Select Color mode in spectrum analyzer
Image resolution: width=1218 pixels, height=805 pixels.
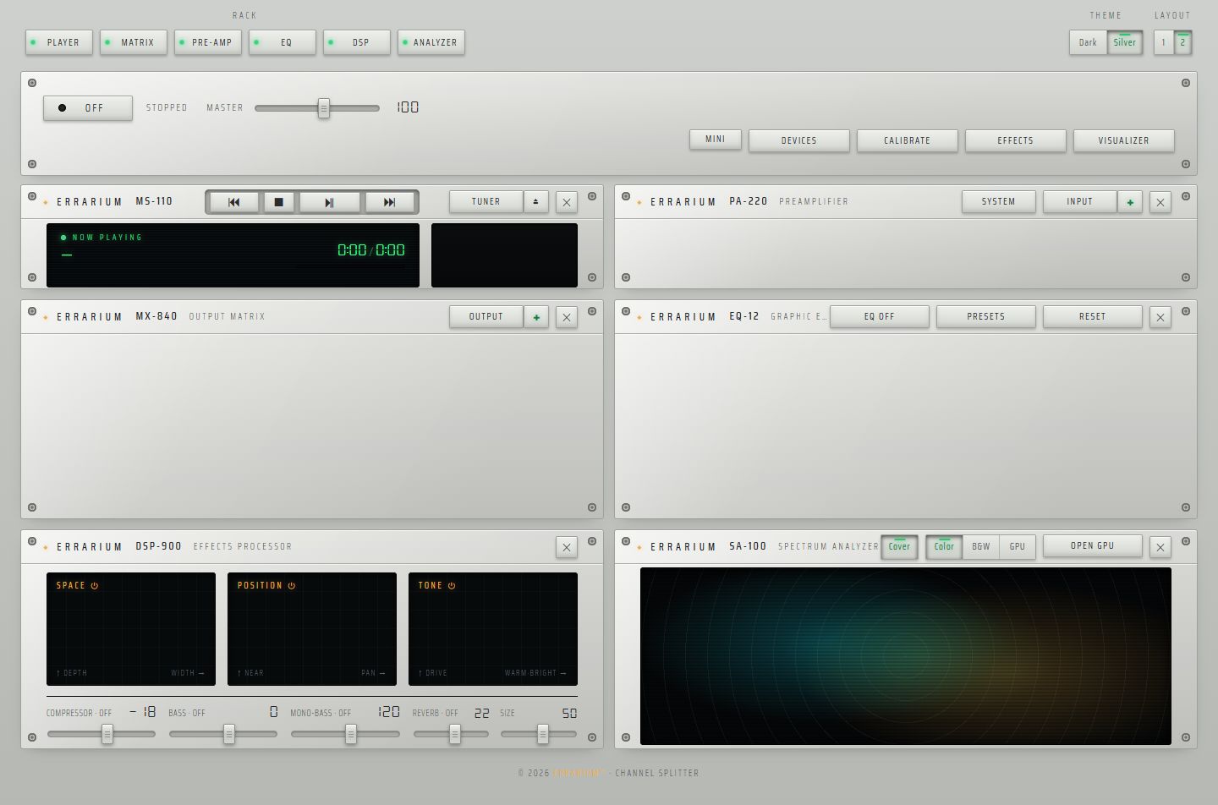coord(944,546)
